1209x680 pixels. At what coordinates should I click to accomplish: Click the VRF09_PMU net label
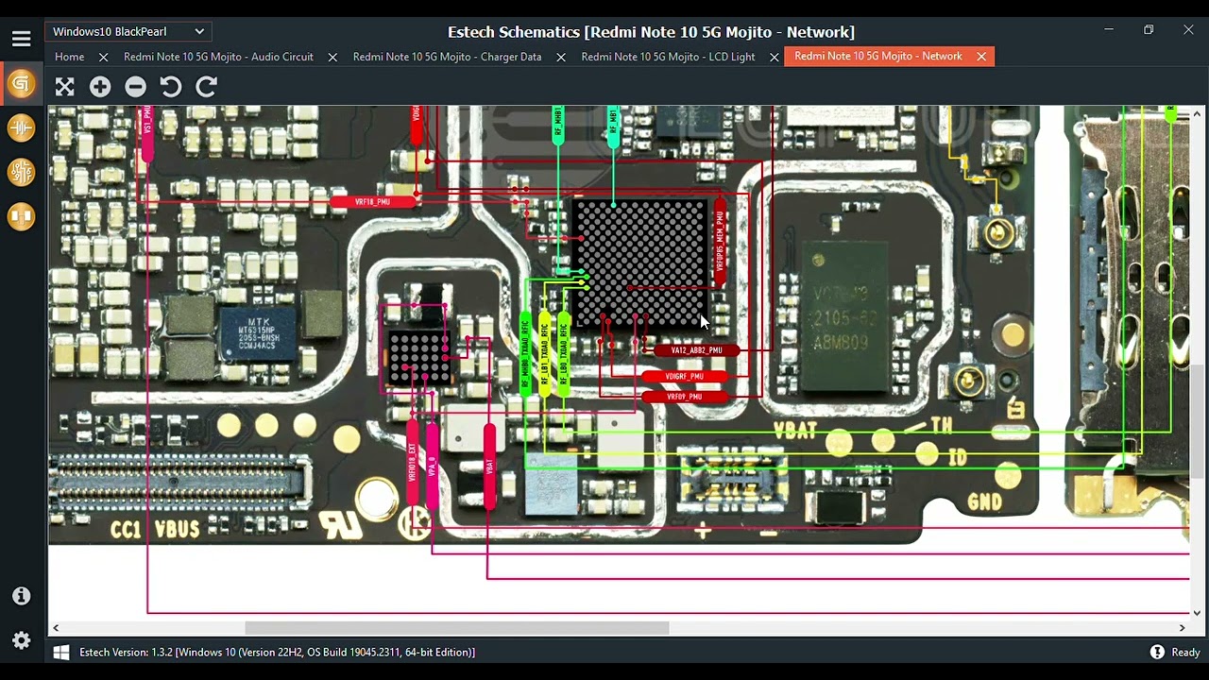point(685,397)
